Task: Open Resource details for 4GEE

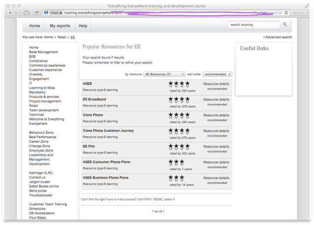Action: pos(216,84)
